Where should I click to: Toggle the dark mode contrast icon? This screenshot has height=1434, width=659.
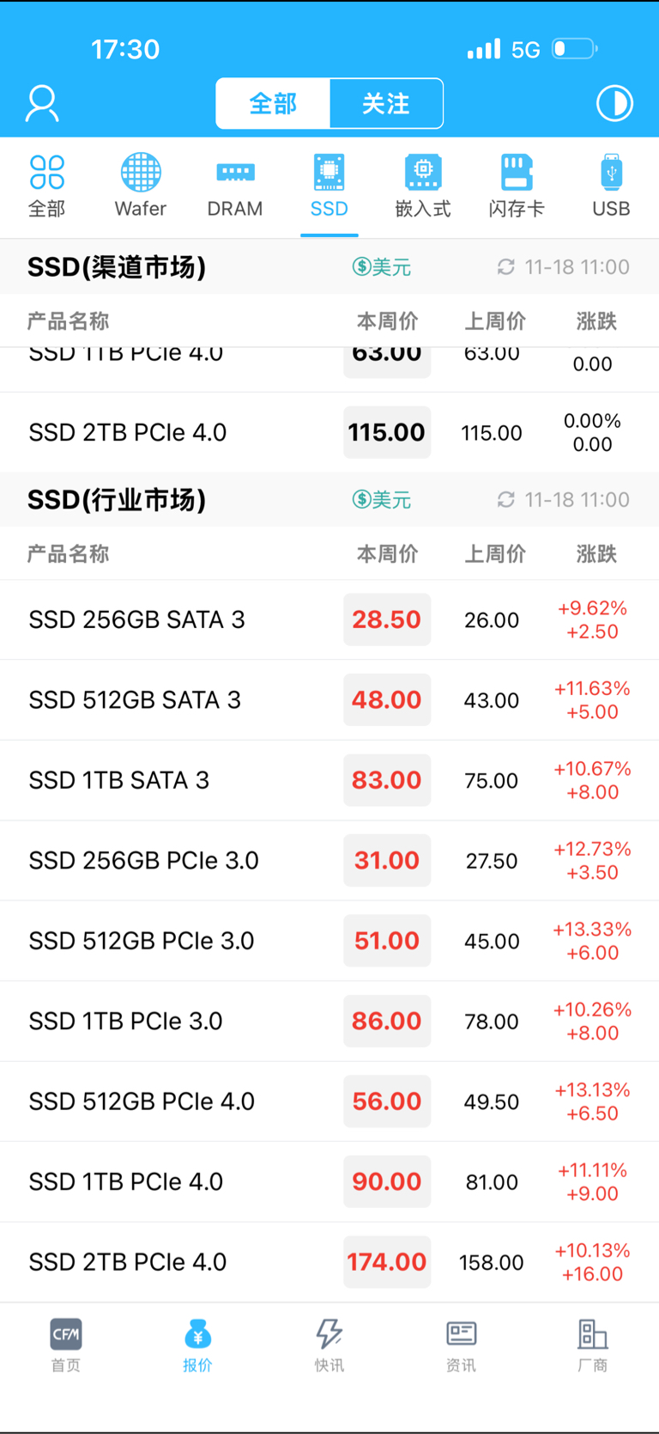coord(614,103)
